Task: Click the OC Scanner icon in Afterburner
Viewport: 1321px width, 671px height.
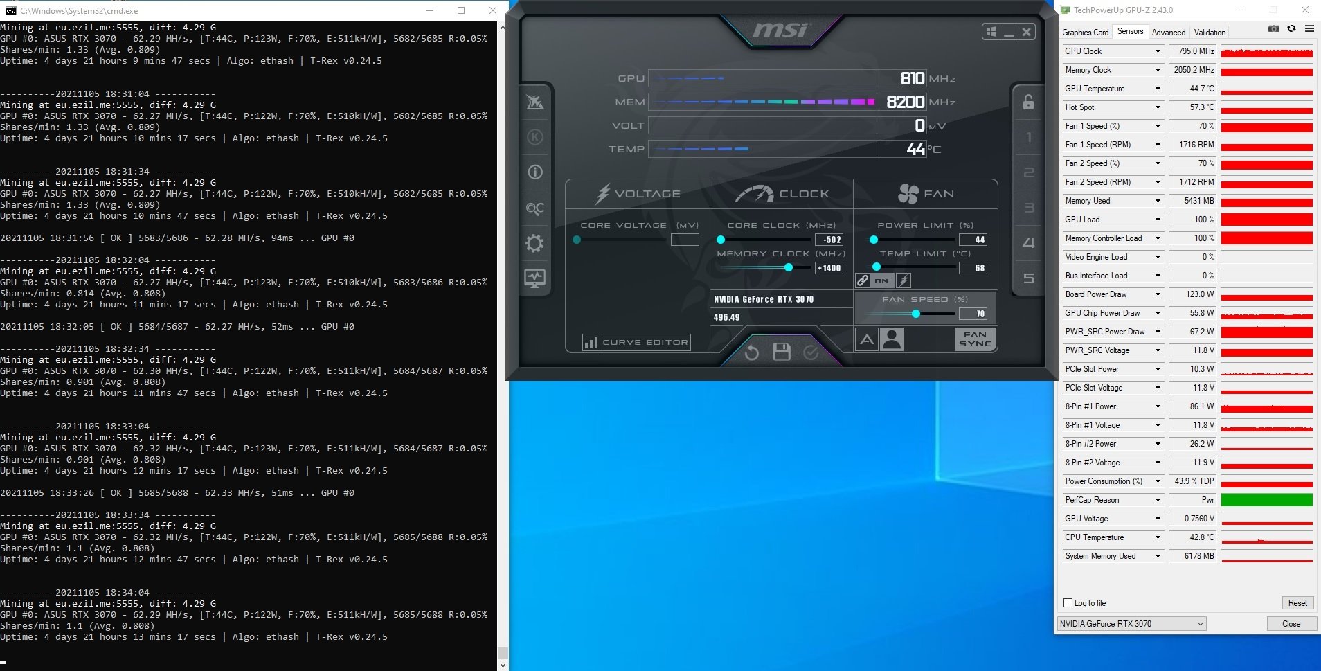Action: pos(535,208)
